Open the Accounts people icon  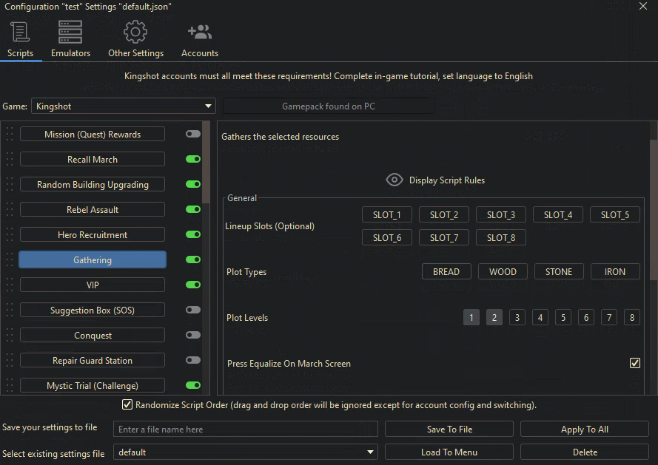click(x=200, y=33)
